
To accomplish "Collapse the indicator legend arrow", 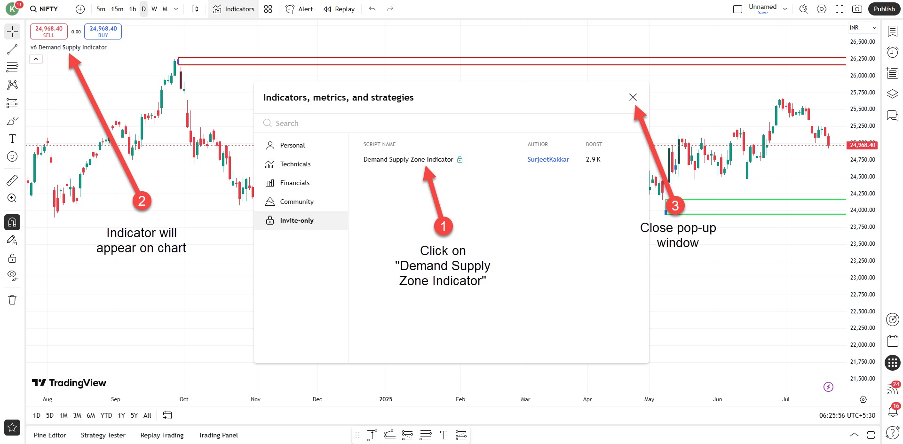I will point(36,59).
